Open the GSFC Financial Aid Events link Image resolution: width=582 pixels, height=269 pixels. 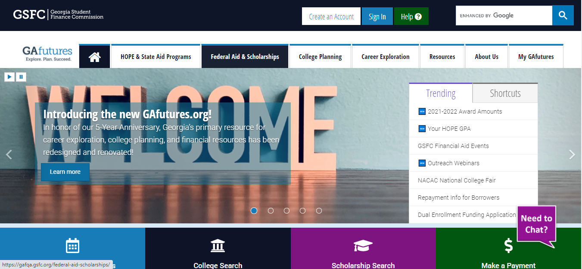click(x=453, y=146)
